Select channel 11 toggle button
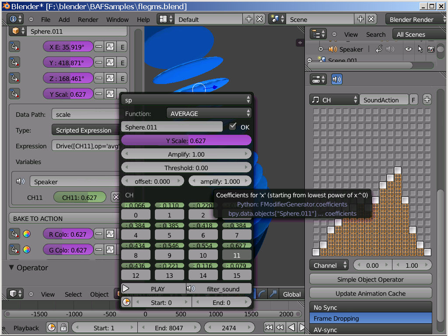 pyautogui.click(x=237, y=255)
